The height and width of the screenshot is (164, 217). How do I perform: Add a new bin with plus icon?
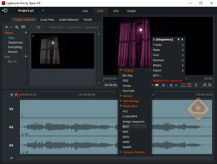pos(26,56)
